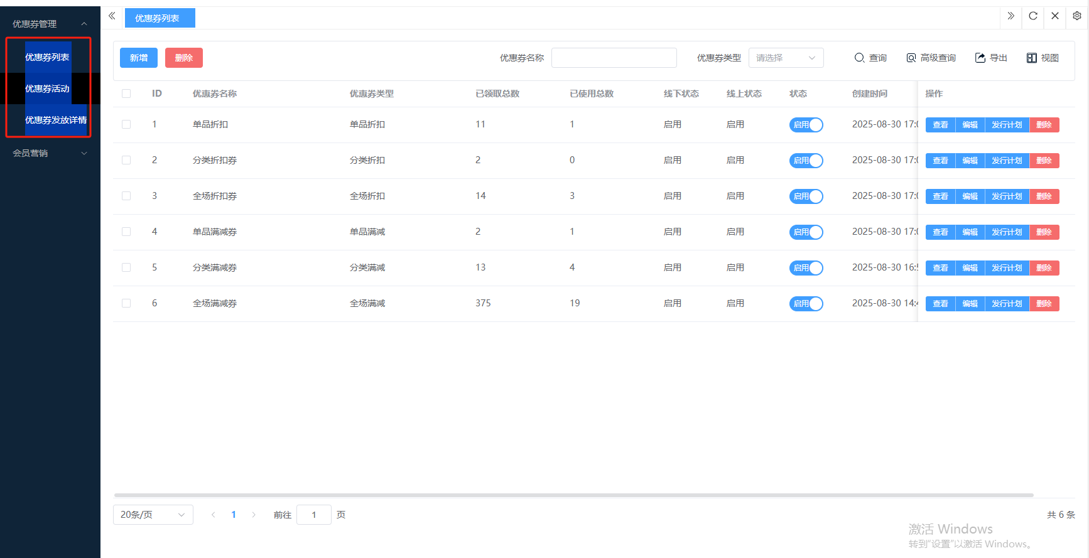The image size is (1089, 558).
Task: Click 发行计划 for 全场满减券 row
Action: 1007,304
